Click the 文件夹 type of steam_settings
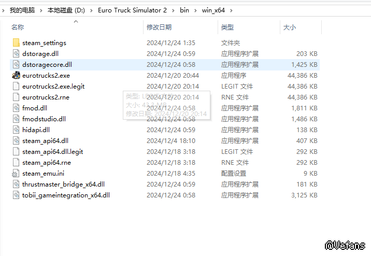The height and width of the screenshot is (256, 371). [x=231, y=43]
